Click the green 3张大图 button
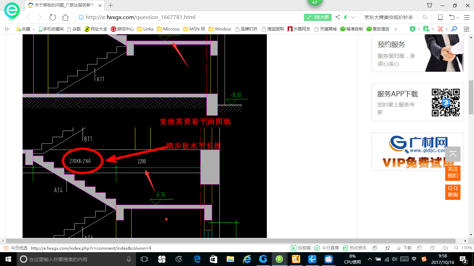Viewport: 474px width, 266px height. pyautogui.click(x=318, y=17)
